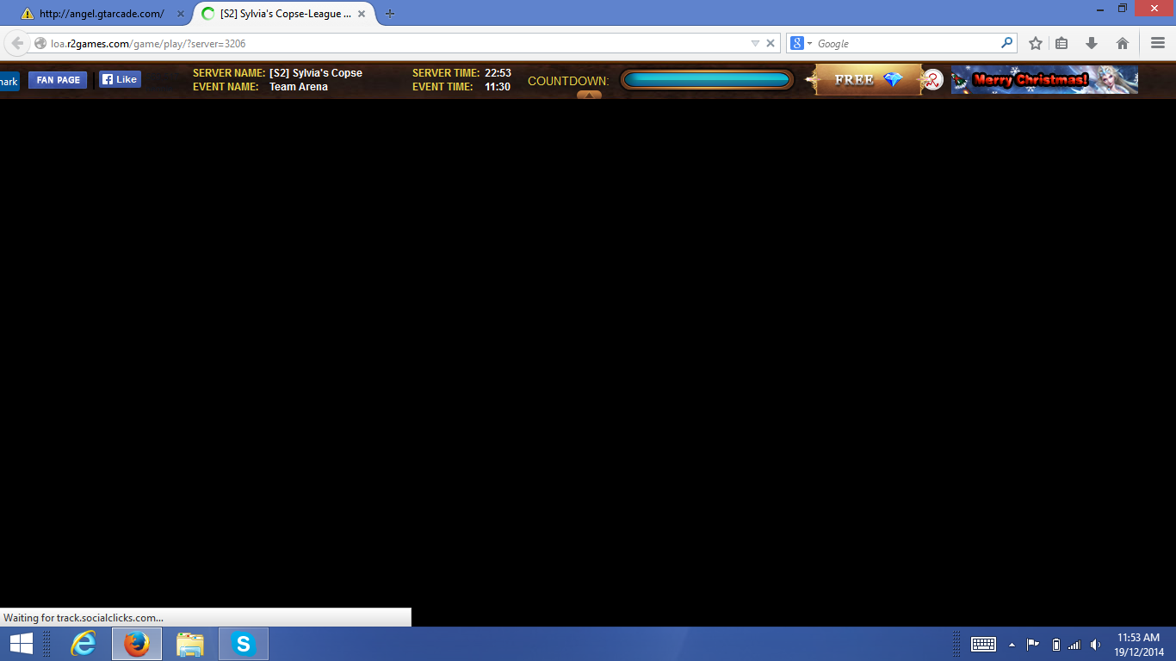
Task: Click the Facebook Like button
Action: click(x=120, y=79)
